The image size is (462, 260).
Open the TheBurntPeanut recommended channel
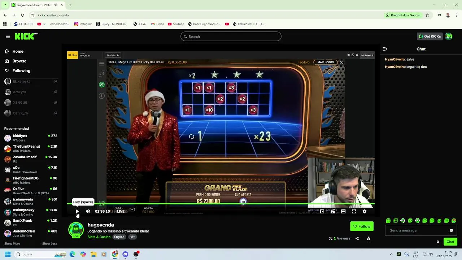coord(31,148)
